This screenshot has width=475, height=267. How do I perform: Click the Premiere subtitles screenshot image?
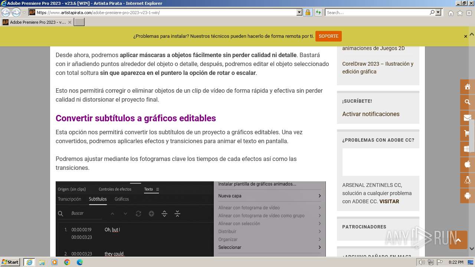click(x=191, y=219)
